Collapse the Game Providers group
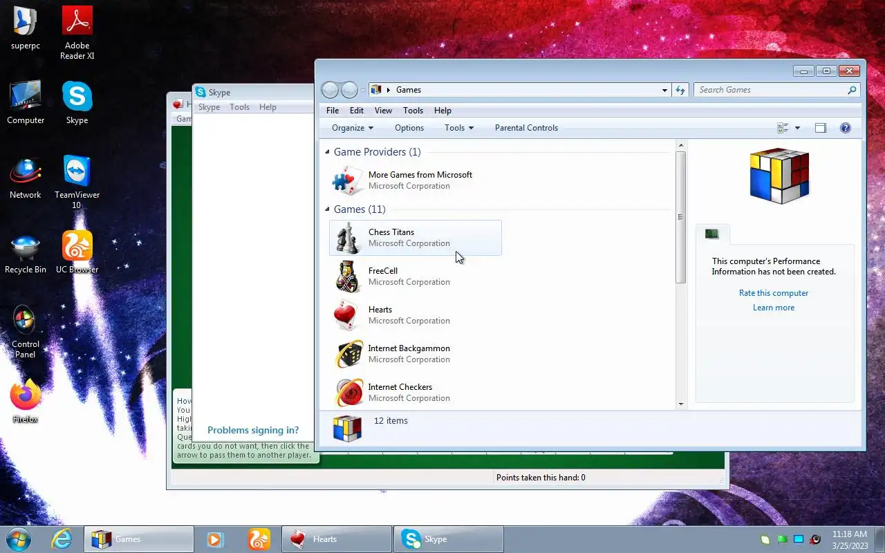885x553 pixels. pyautogui.click(x=328, y=151)
